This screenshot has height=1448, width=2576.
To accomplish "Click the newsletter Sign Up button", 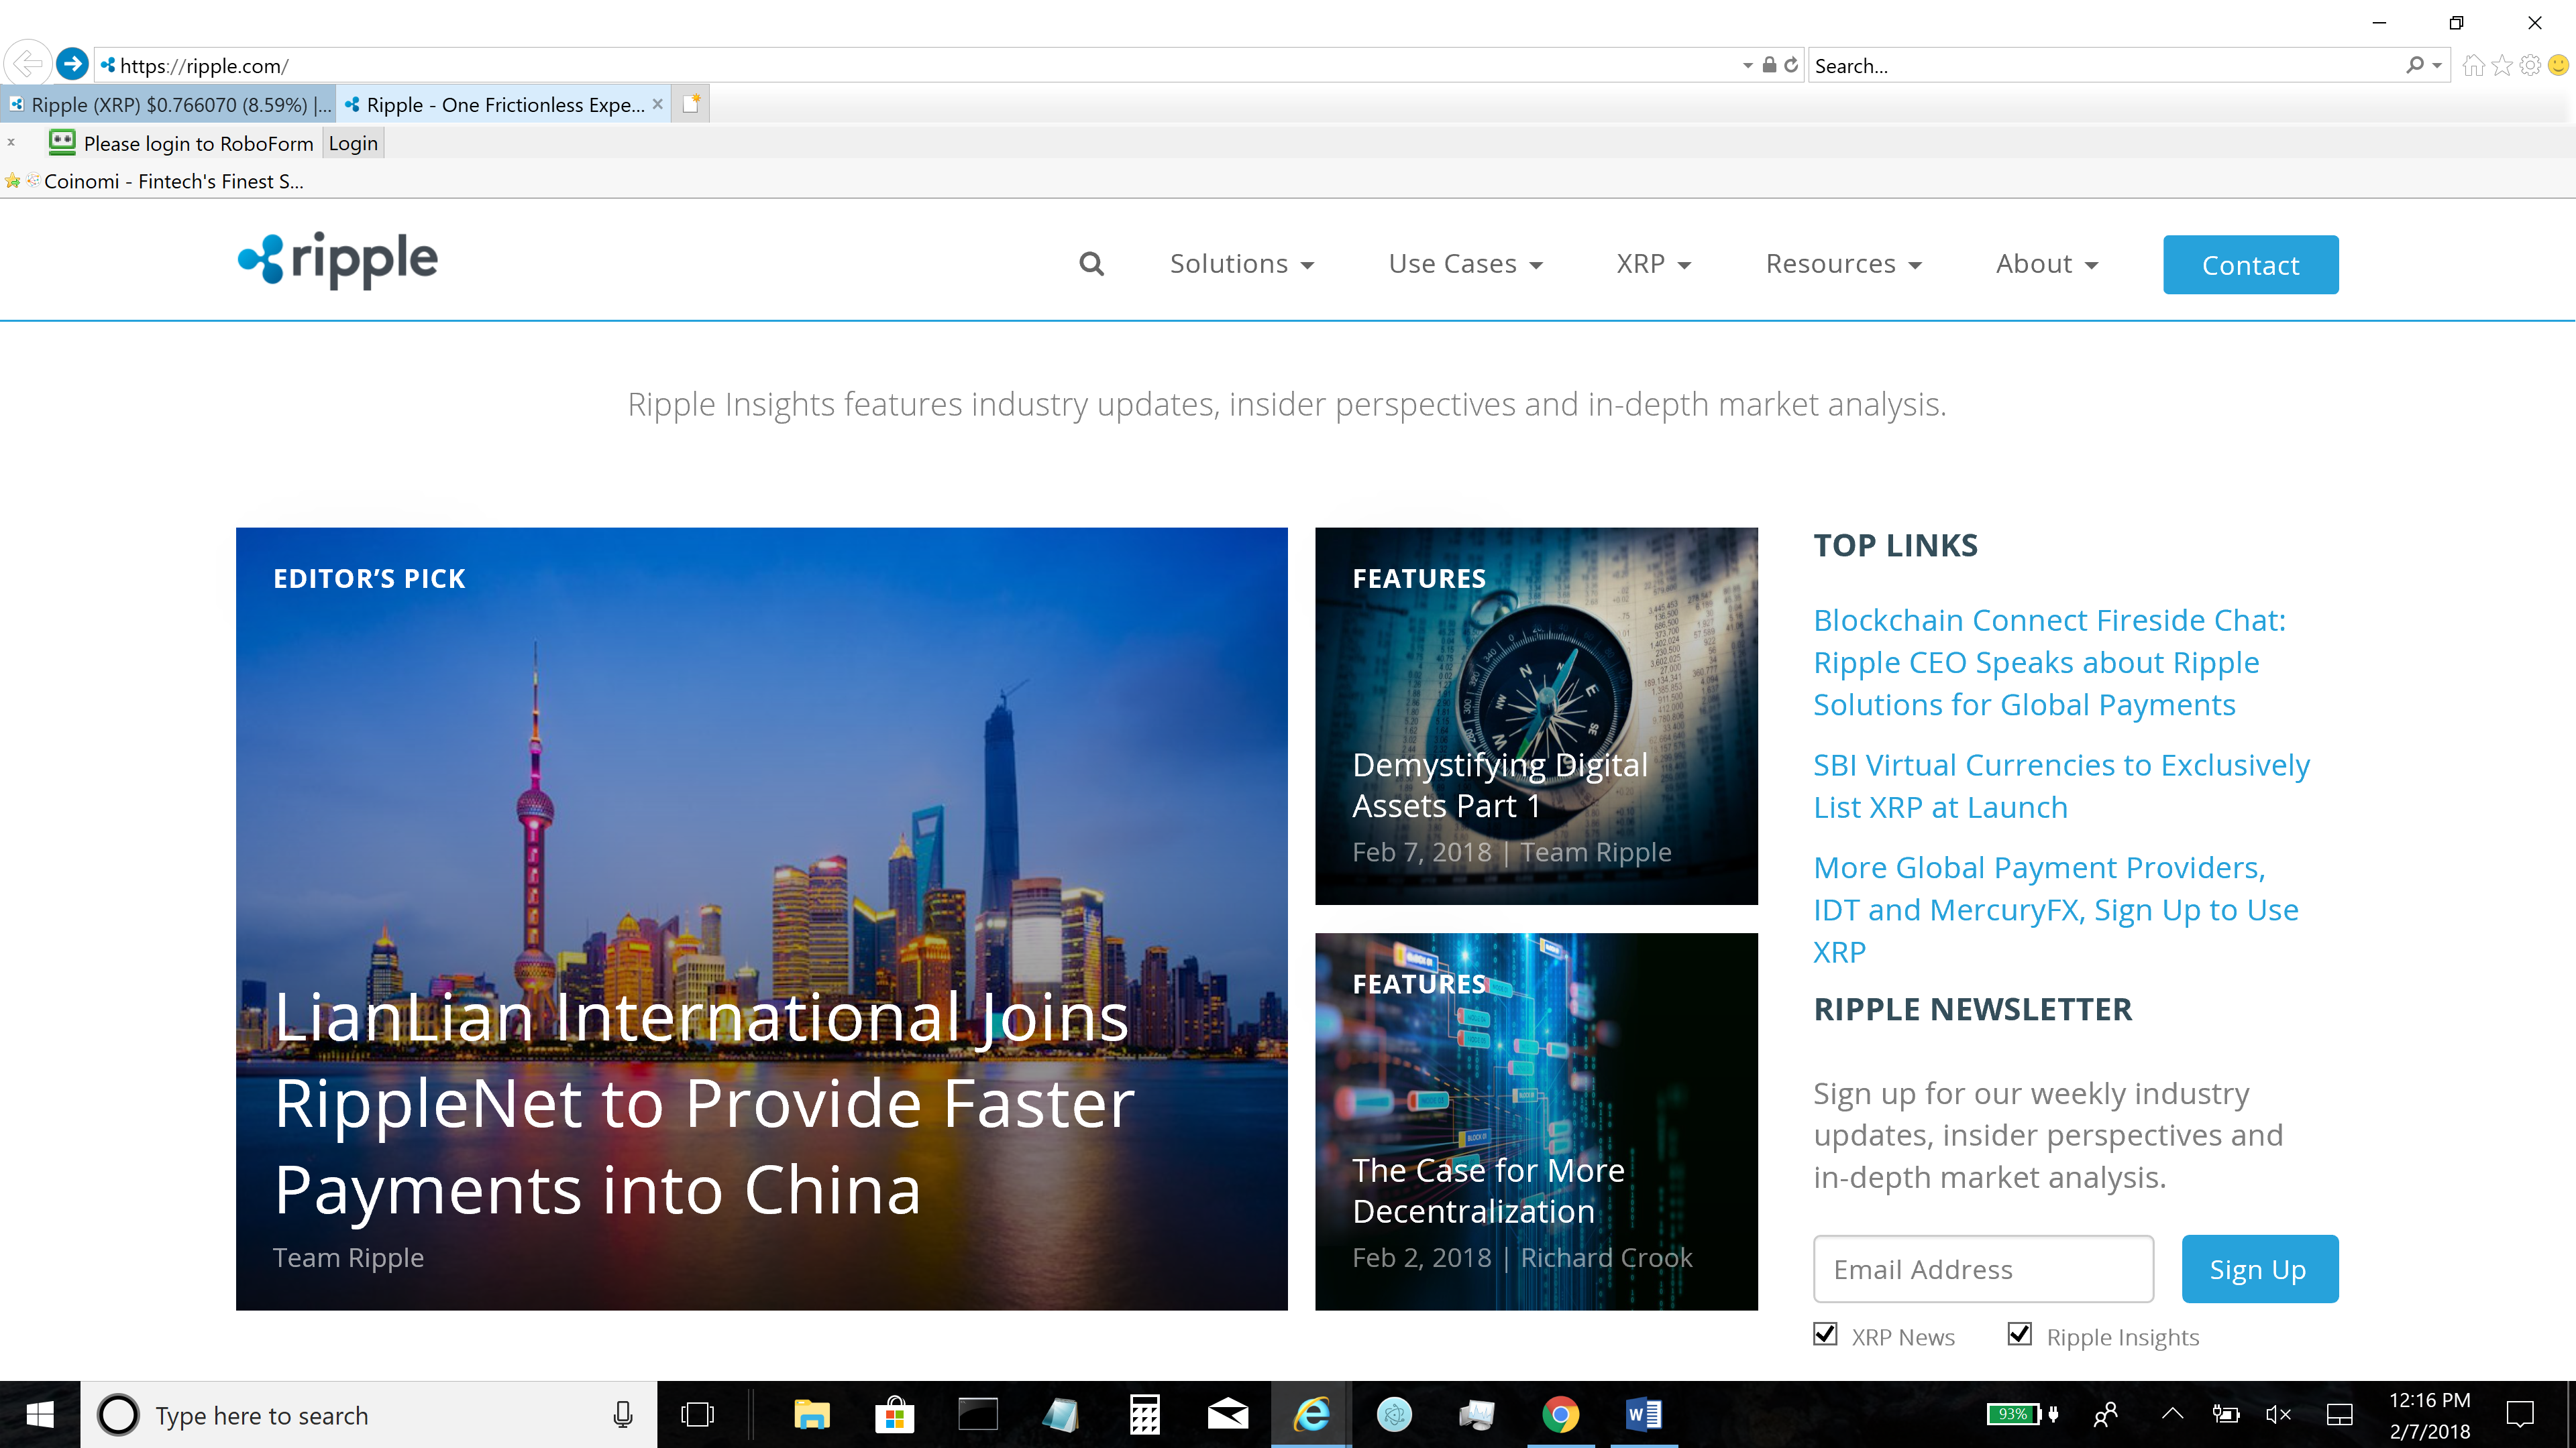I will [x=2259, y=1269].
